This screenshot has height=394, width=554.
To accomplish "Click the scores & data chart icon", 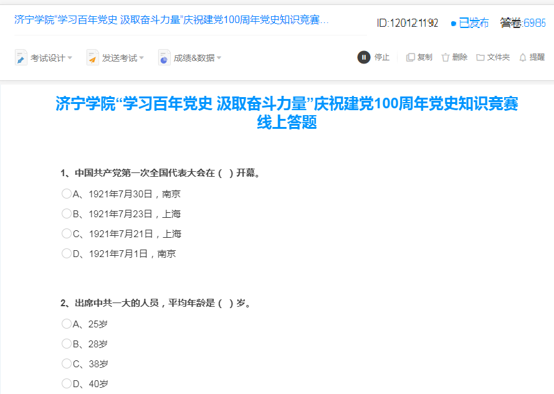I will [165, 58].
